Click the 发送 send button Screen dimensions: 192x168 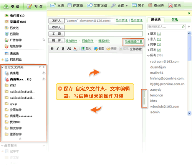(57, 5)
